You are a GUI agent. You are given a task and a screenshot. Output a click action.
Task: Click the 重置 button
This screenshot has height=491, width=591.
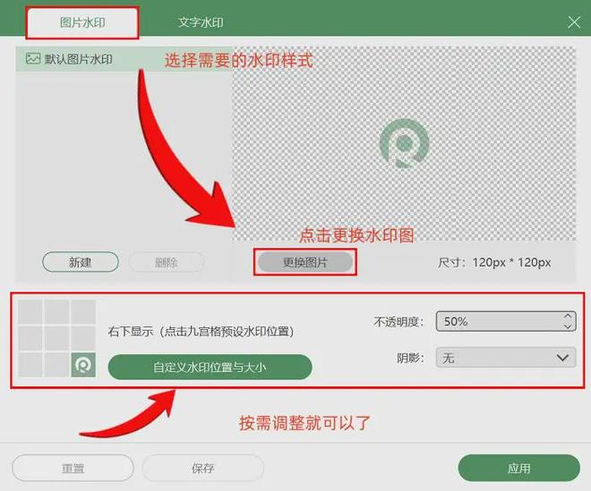pyautogui.click(x=73, y=468)
